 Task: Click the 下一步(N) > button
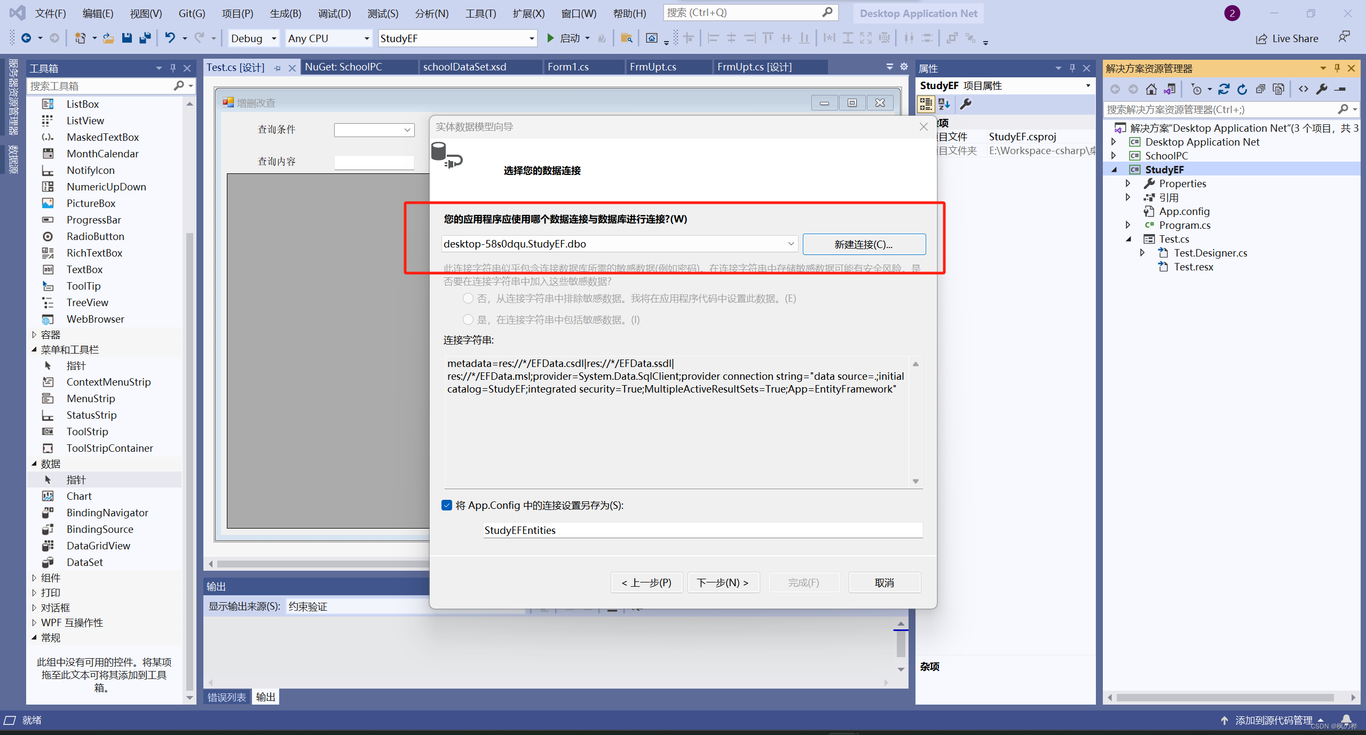tap(723, 582)
